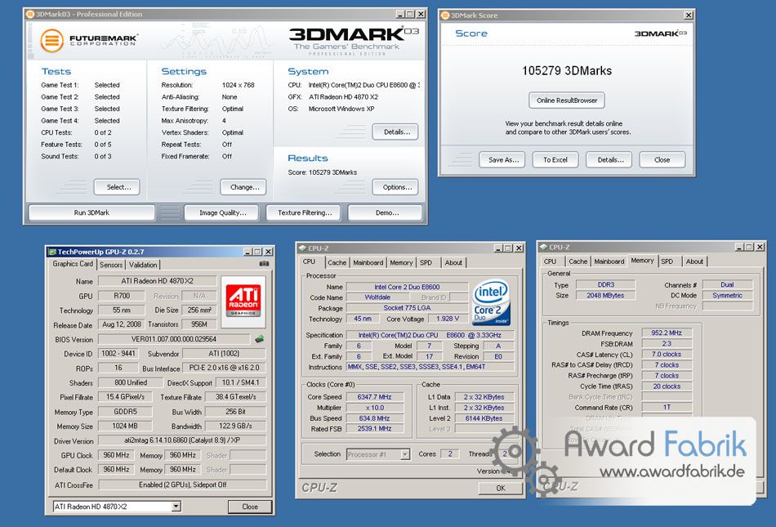776x527 pixels.
Task: Open the Online ResultBrowser
Action: (x=567, y=100)
